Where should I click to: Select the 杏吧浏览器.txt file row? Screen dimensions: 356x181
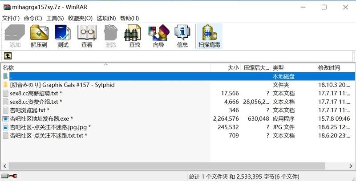pyautogui.click(x=28, y=110)
